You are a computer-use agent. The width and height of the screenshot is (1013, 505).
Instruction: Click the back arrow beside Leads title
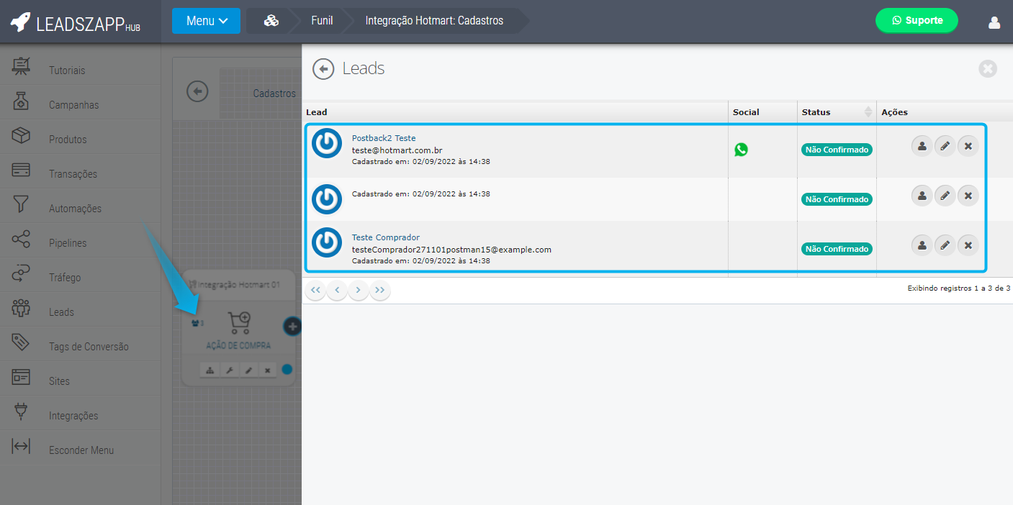pyautogui.click(x=323, y=68)
